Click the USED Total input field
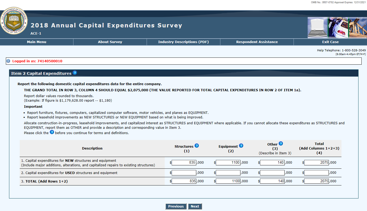Viewport: 367px width, 211px height. [316, 173]
